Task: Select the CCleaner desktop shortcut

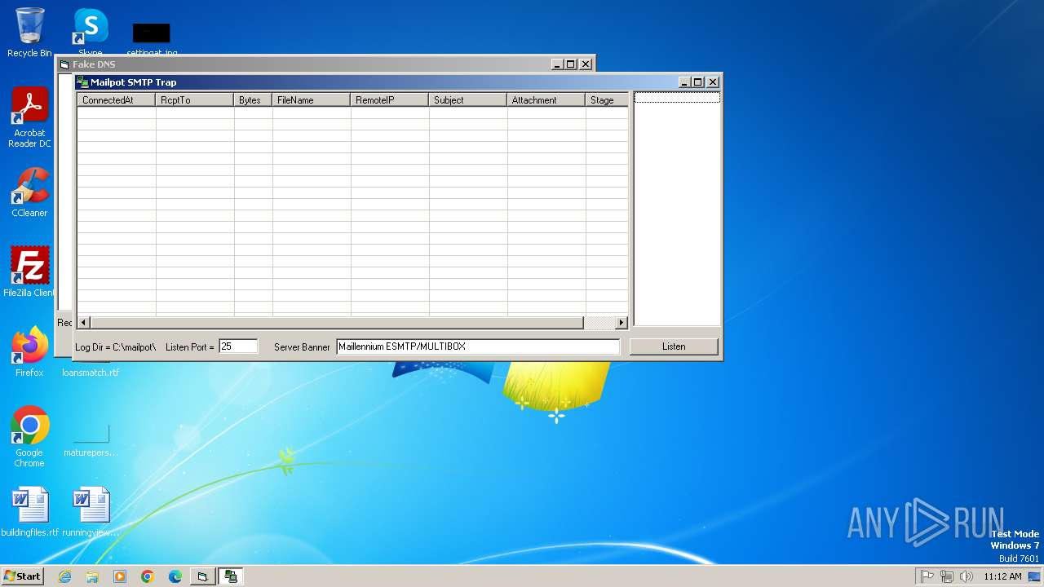Action: pos(29,192)
